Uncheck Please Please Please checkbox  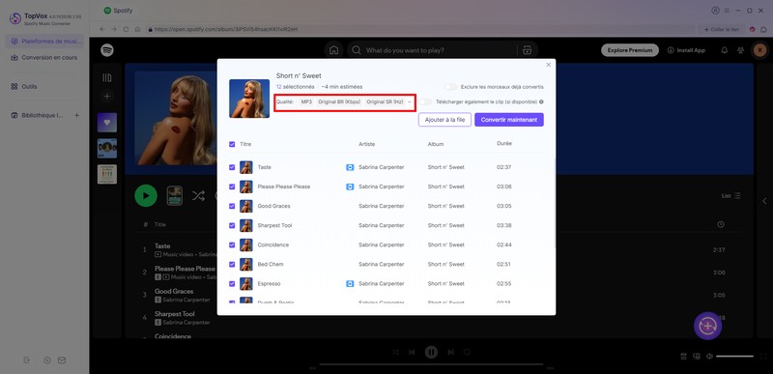click(232, 187)
